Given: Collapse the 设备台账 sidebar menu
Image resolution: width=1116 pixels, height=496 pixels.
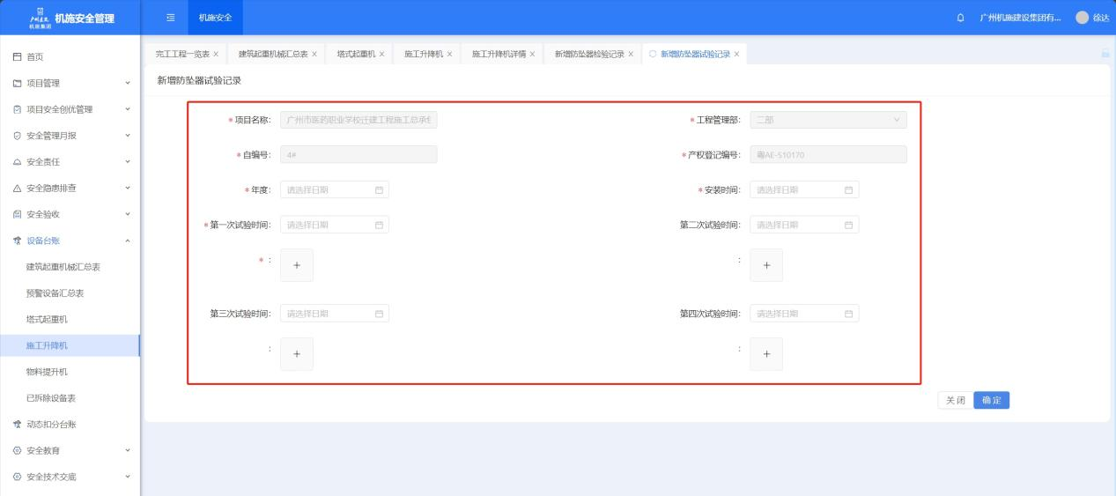Looking at the screenshot, I should click(70, 241).
